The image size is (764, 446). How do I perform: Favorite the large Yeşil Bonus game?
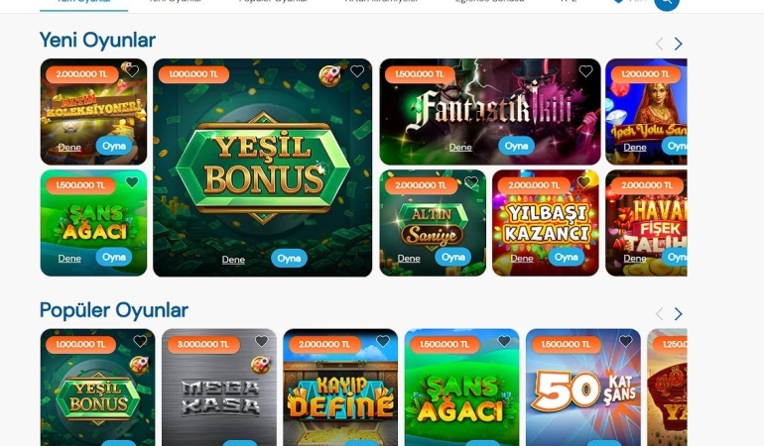coord(357,71)
